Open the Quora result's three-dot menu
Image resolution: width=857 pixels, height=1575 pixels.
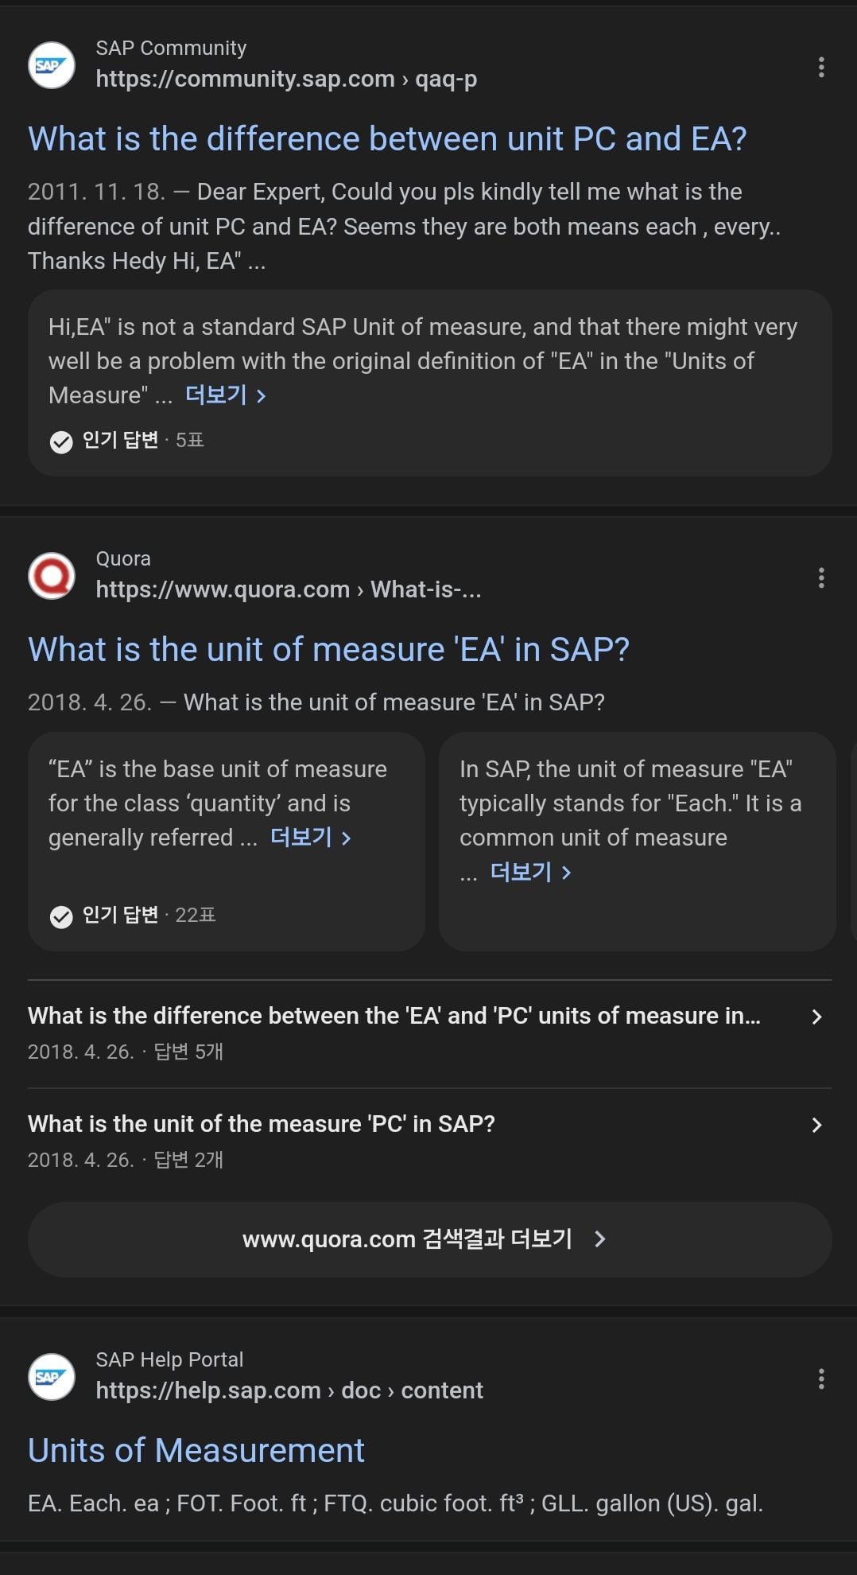[820, 577]
